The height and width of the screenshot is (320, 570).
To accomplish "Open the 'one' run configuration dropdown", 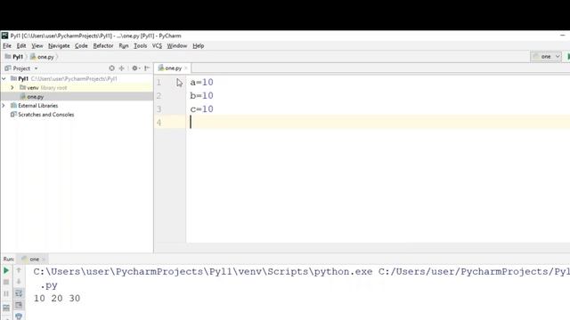I will click(x=546, y=57).
